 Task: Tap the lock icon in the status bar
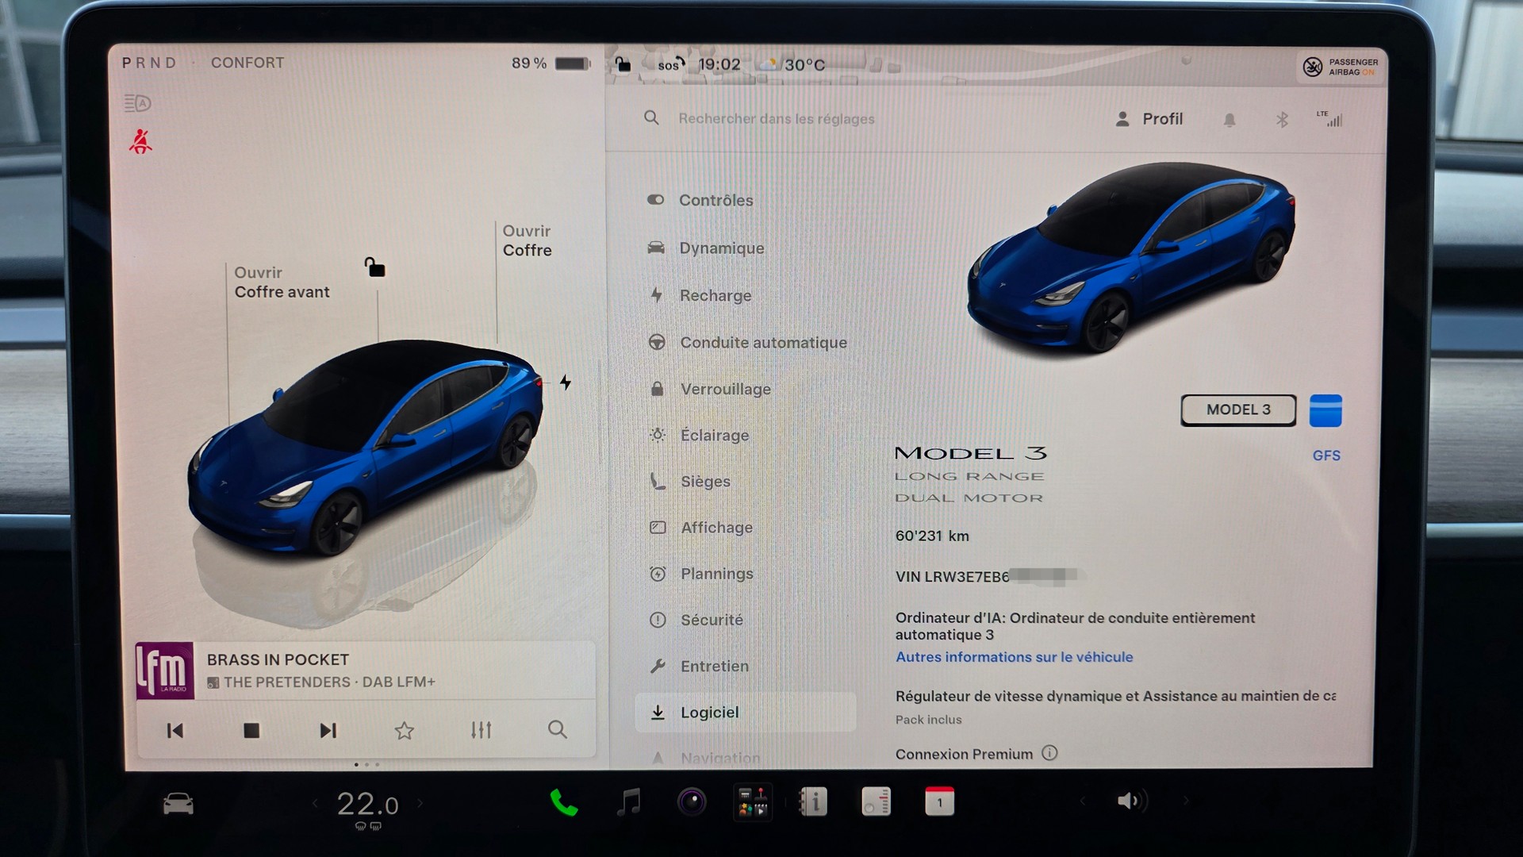coord(623,64)
